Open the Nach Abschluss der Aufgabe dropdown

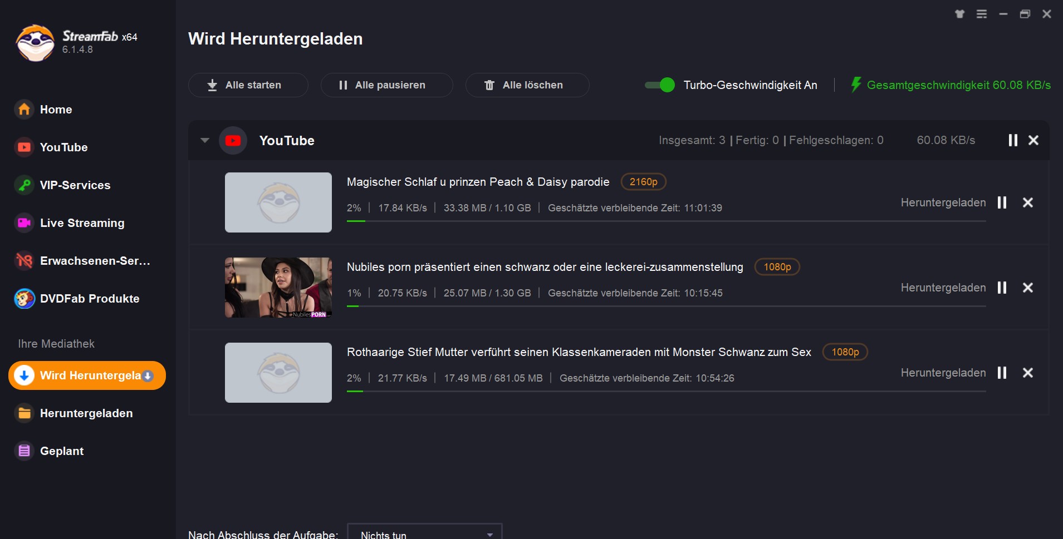coord(424,532)
